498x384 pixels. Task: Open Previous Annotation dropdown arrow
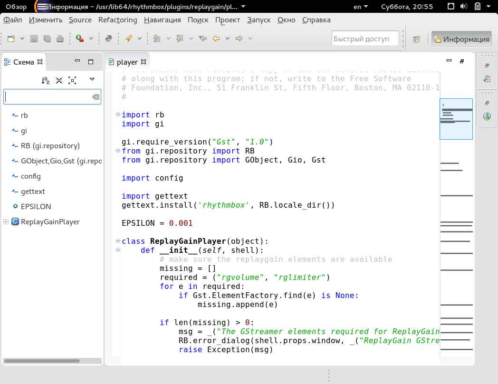pos(191,39)
